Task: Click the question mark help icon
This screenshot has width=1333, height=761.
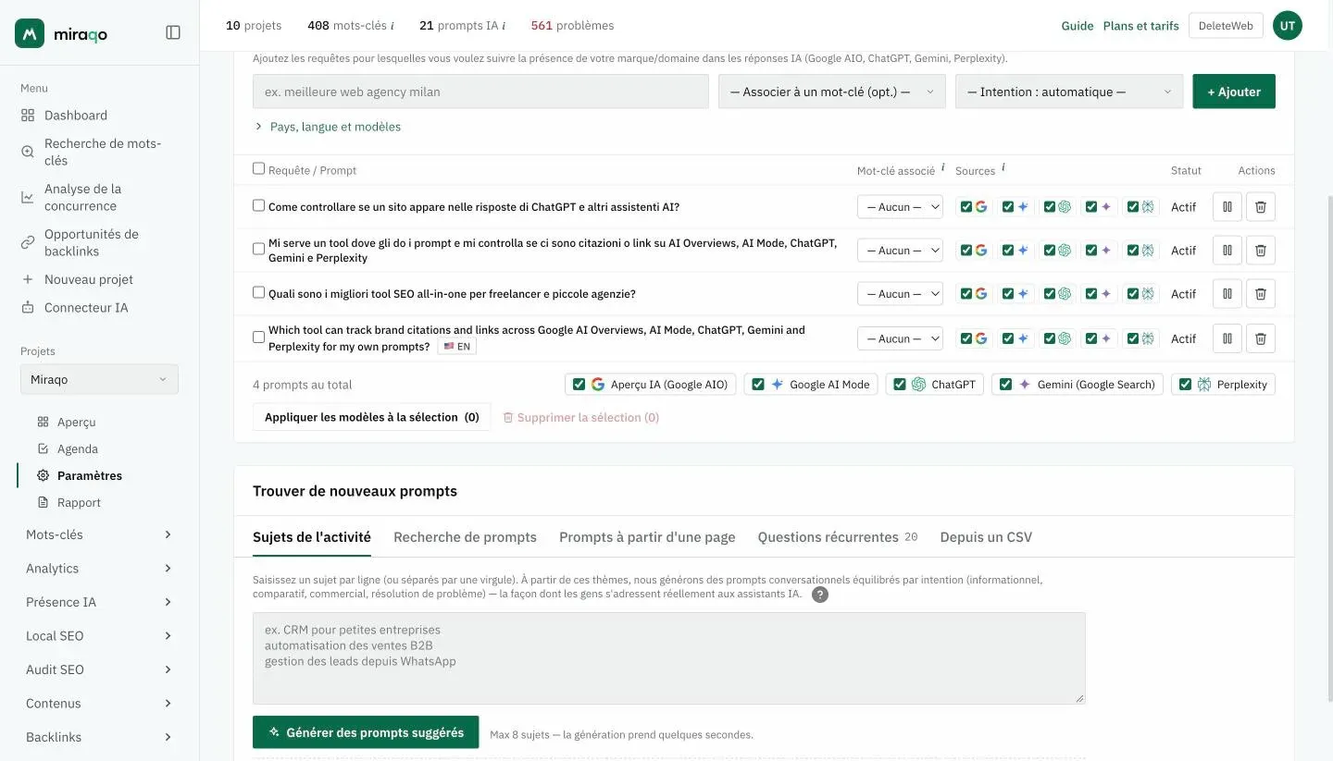Action: 820,595
